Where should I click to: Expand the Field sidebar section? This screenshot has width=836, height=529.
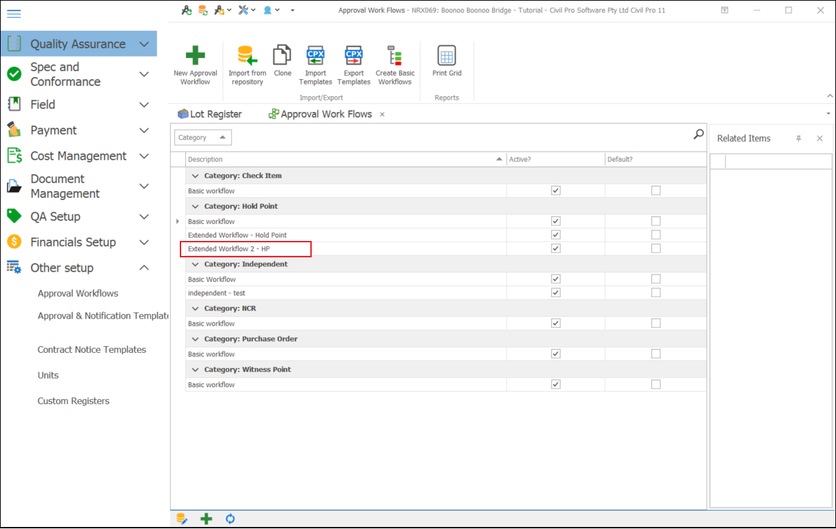[x=144, y=104]
